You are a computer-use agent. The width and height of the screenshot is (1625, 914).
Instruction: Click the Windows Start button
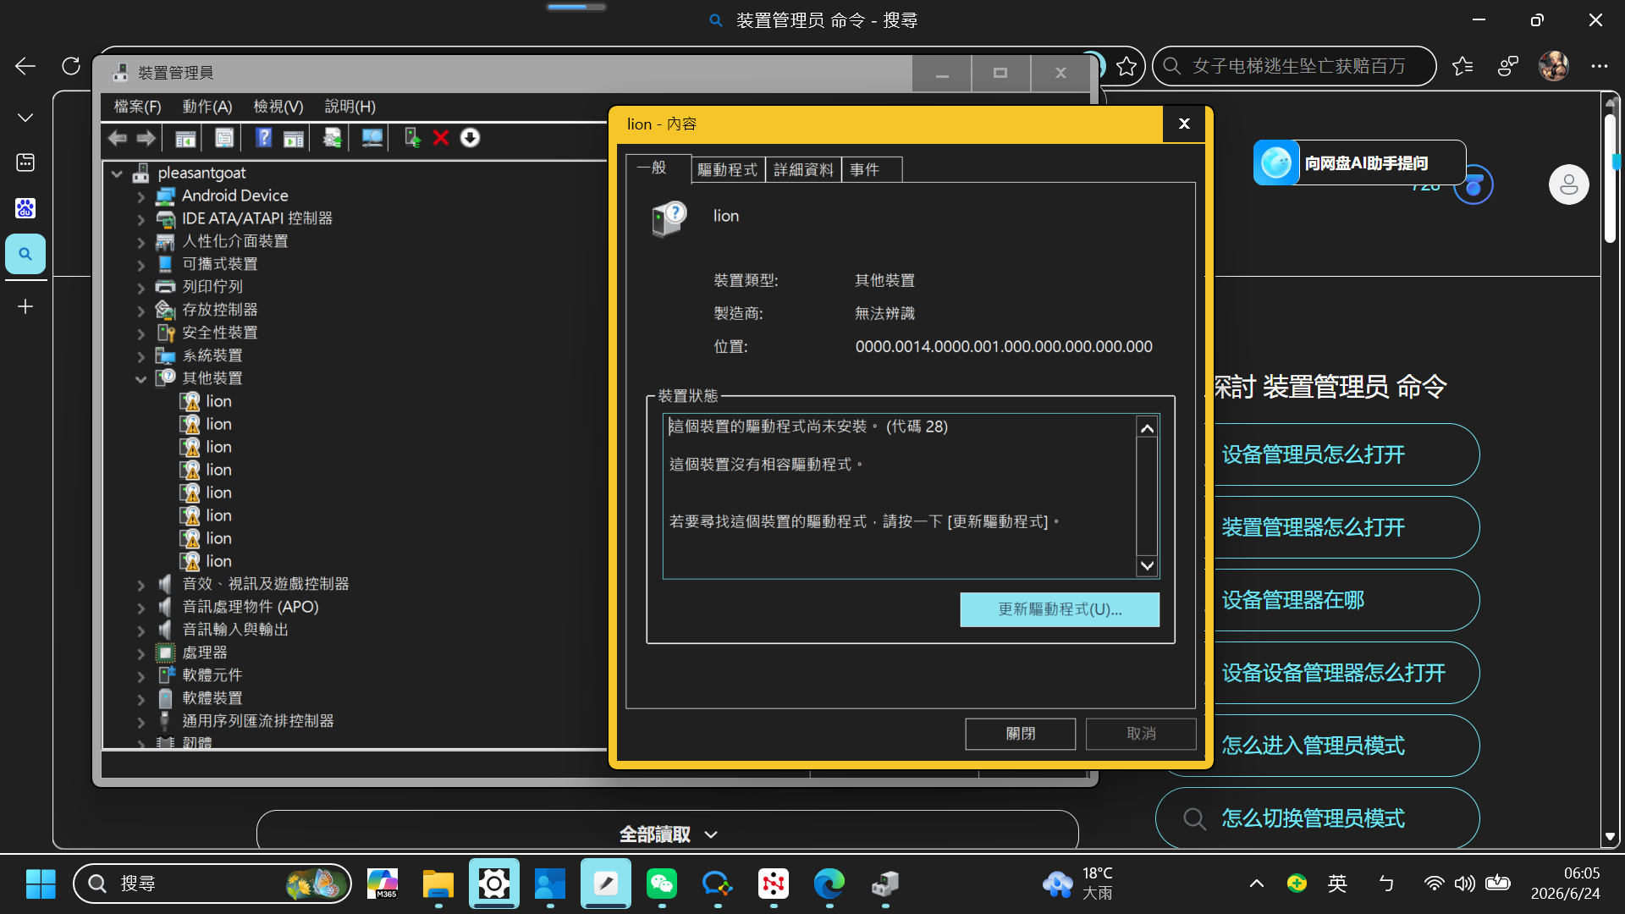pos(41,884)
